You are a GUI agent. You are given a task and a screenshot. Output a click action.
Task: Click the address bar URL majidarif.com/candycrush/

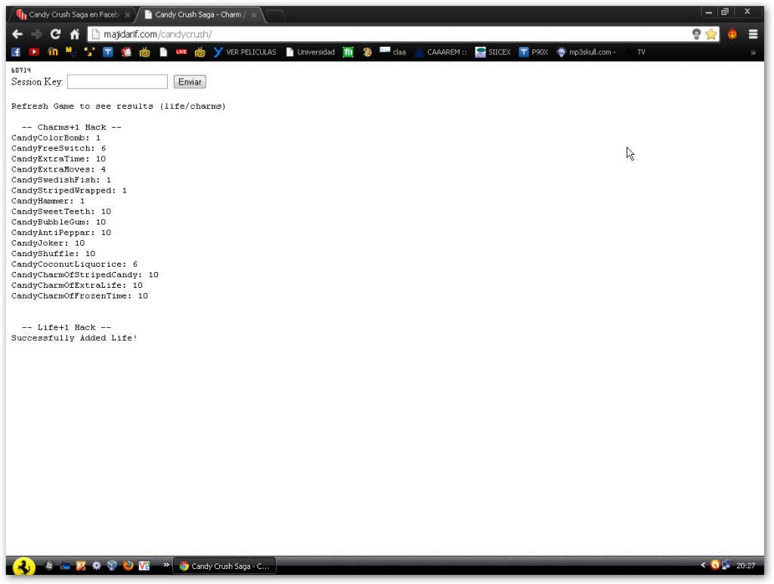(157, 34)
